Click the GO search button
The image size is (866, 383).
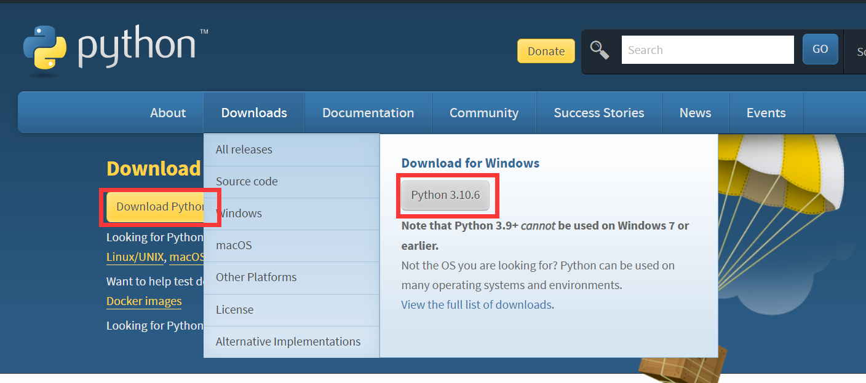click(x=820, y=49)
